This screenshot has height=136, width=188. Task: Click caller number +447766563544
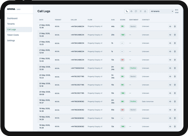pos(77,68)
